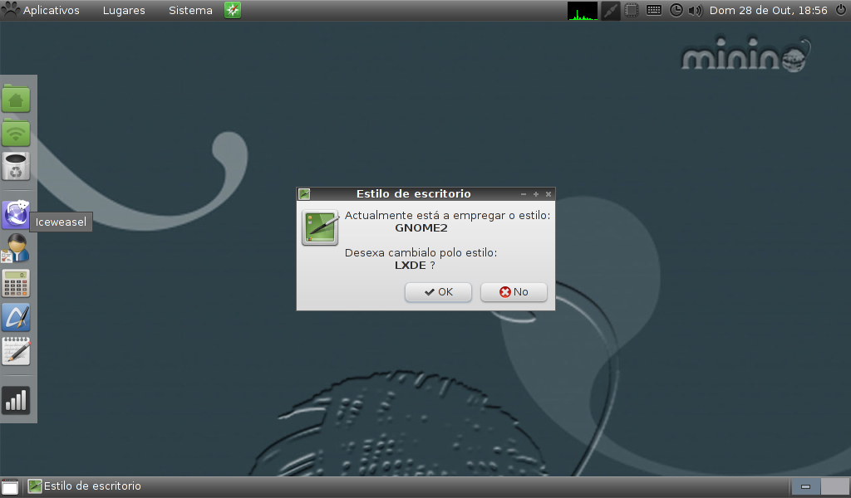Open the notepad text editor icon
The height and width of the screenshot is (498, 851).
click(16, 351)
